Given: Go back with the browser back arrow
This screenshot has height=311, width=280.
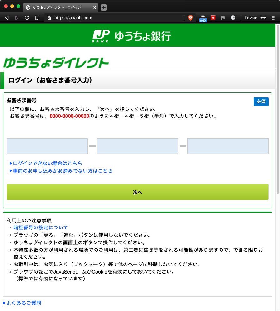Looking at the screenshot, I should pyautogui.click(x=7, y=18).
